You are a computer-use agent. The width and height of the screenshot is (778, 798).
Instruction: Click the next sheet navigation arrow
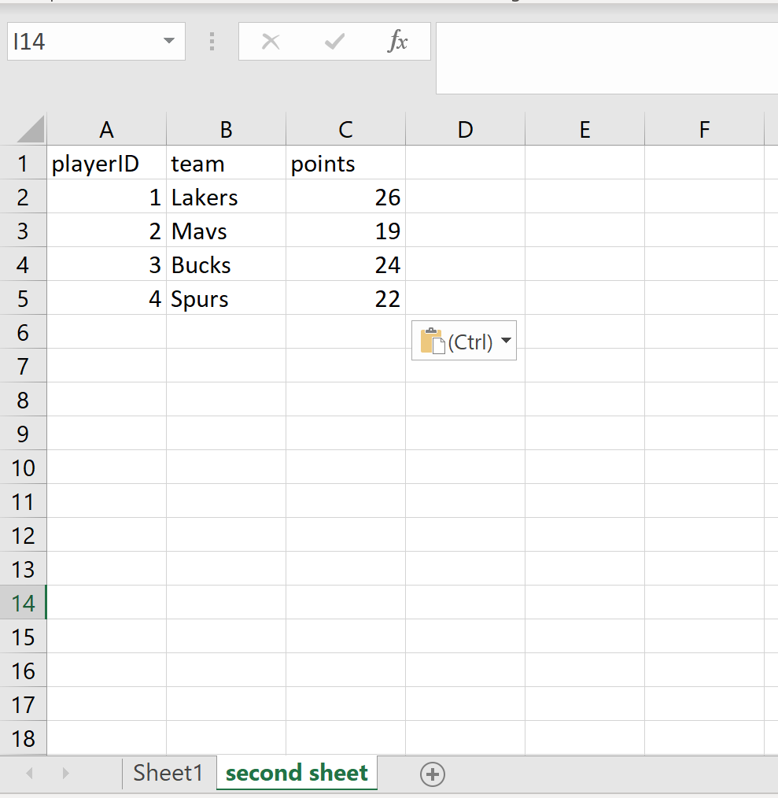[x=65, y=774]
